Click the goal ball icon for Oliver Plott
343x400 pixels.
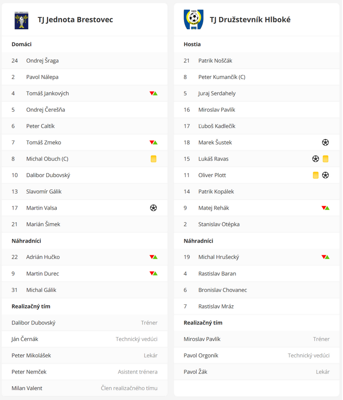[x=326, y=175]
